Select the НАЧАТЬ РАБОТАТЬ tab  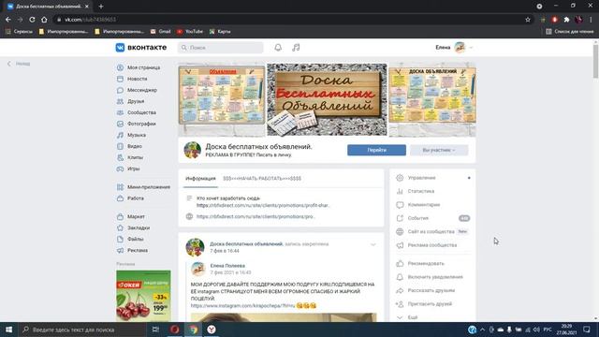[x=262, y=179]
